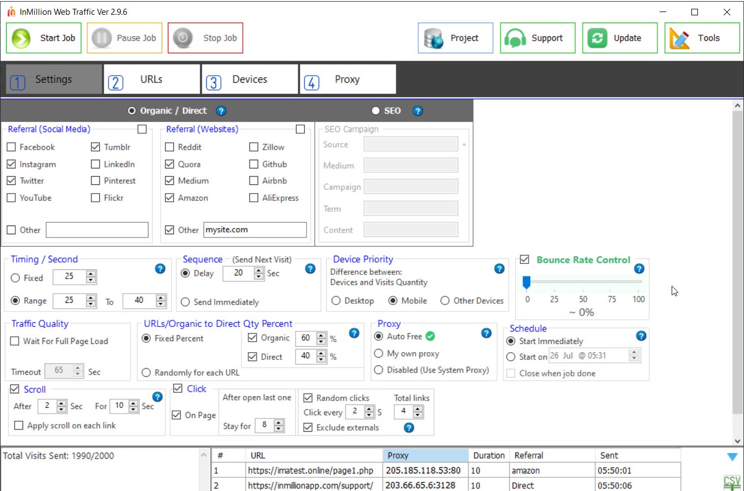Click the Proxy section help icon
Viewport: 744px width, 491px height.
[486, 333]
